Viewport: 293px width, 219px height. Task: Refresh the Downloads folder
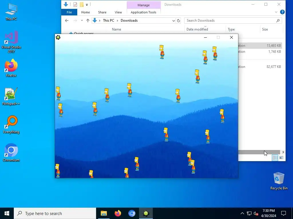(179, 21)
